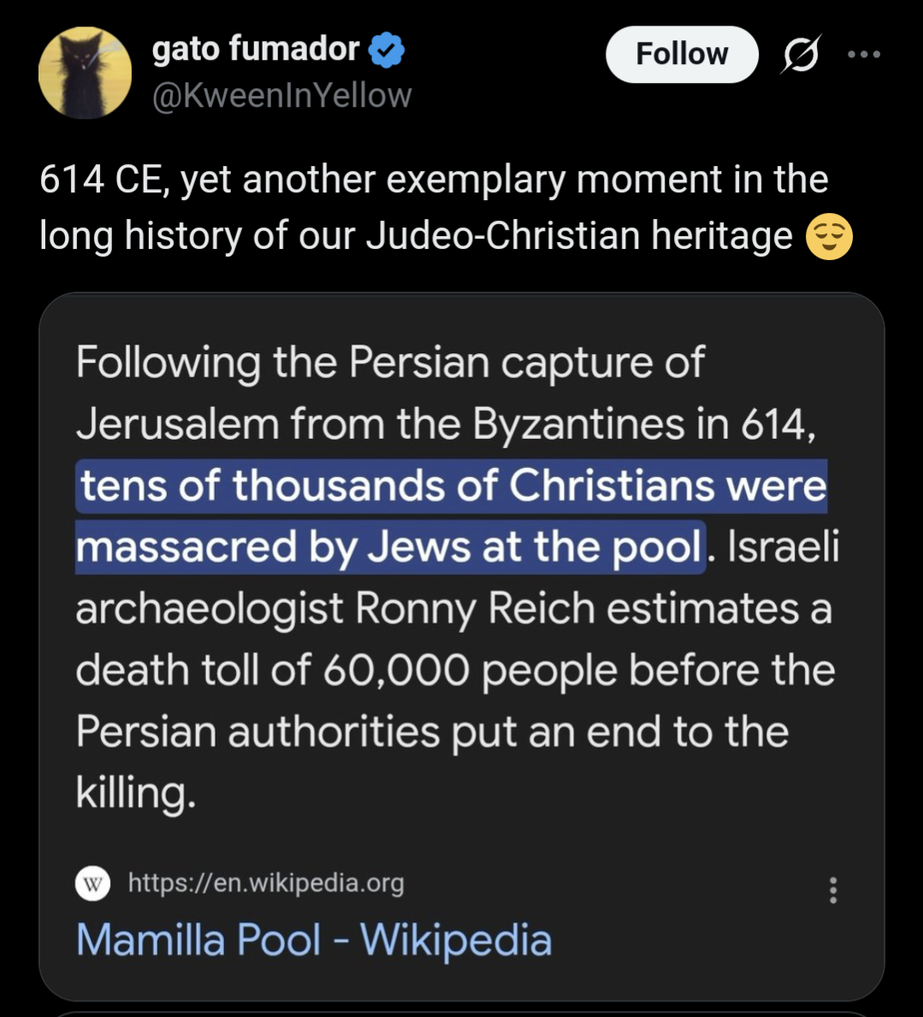The height and width of the screenshot is (1017, 923).
Task: Open the vertical three-dot menu in search card
Action: pos(832,890)
